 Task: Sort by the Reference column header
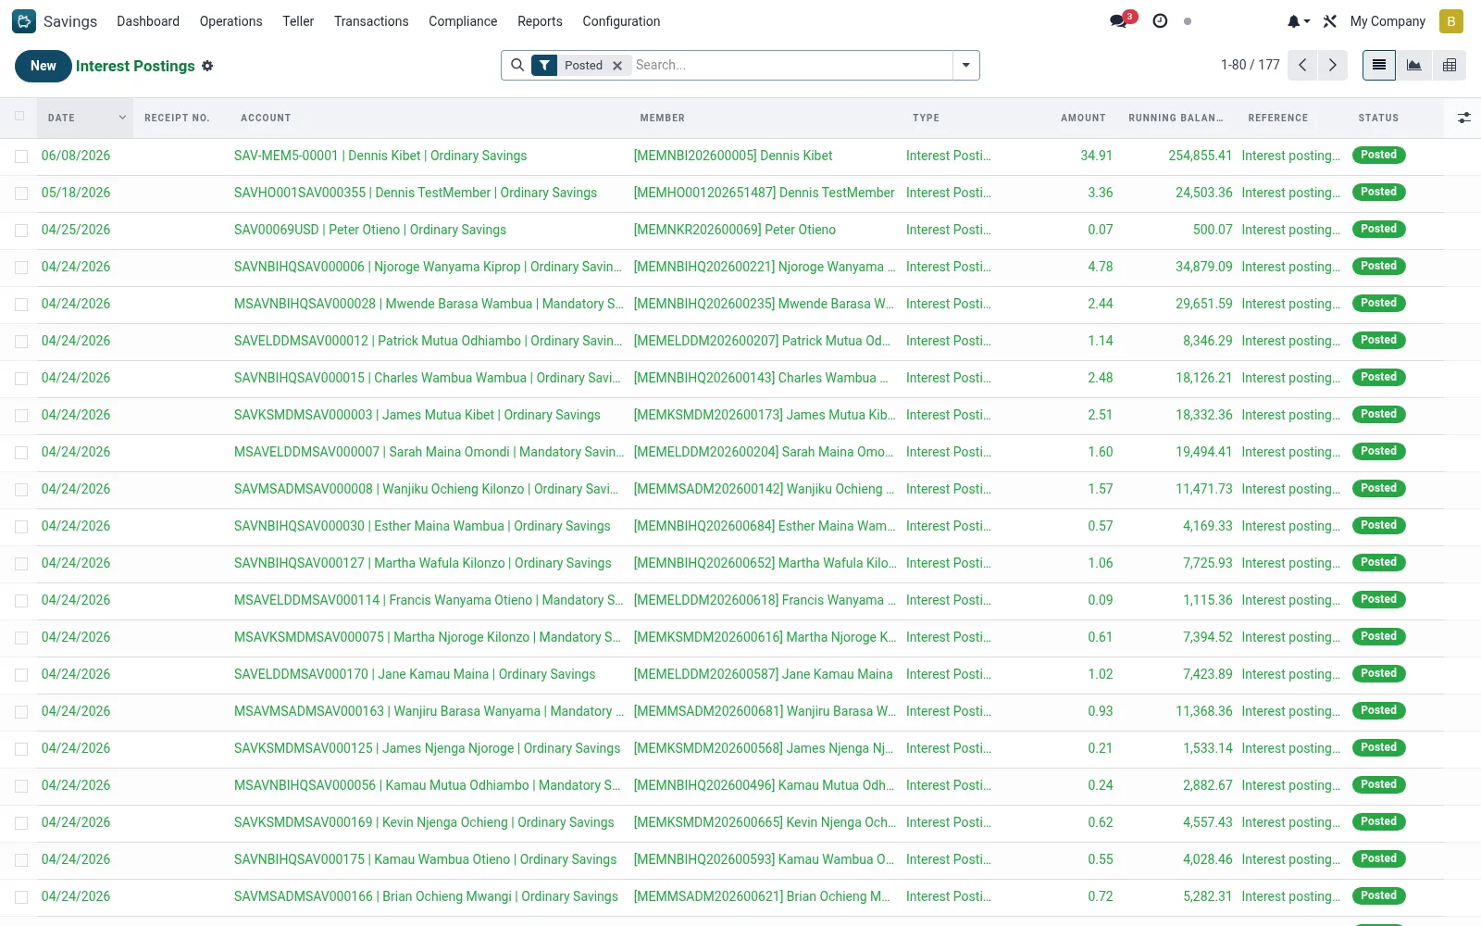coord(1277,118)
